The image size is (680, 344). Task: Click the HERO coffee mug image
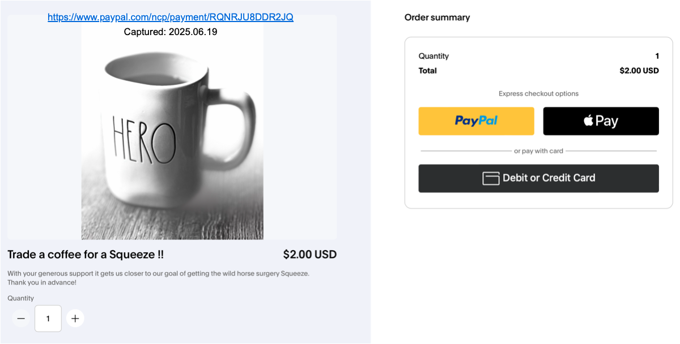point(172,136)
